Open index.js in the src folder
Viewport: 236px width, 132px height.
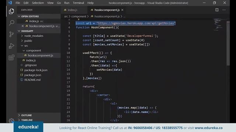[x=39, y=60]
